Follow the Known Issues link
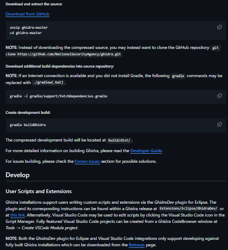 (x=87, y=161)
